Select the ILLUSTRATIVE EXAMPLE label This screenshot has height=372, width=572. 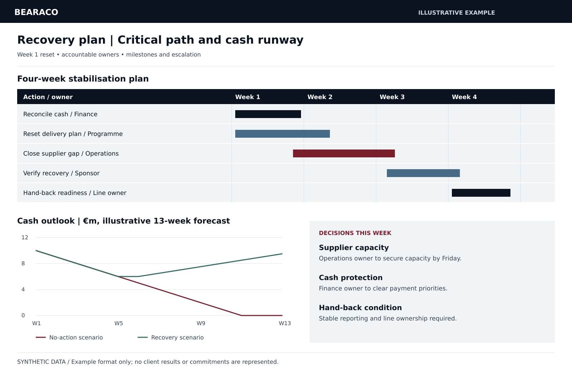457,13
